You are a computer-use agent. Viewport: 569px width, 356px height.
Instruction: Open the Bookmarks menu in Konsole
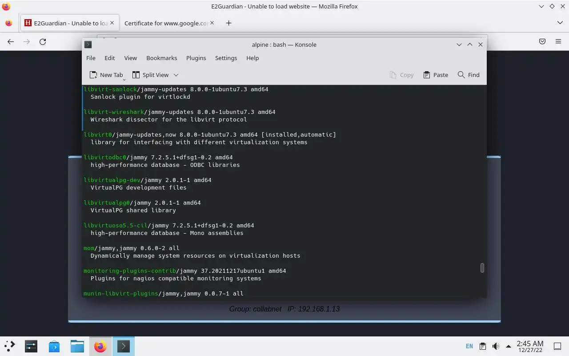pyautogui.click(x=161, y=58)
